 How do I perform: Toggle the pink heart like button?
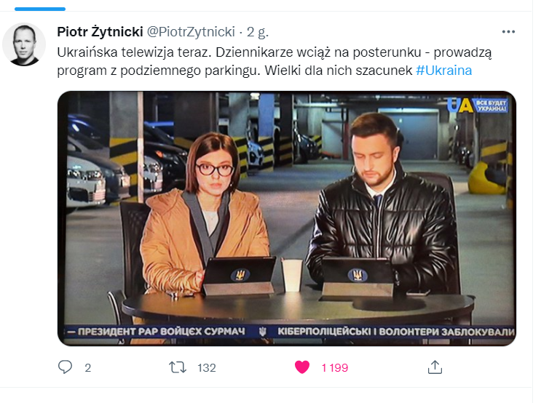302,367
